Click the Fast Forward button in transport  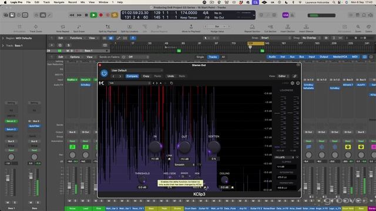pos(79,15)
